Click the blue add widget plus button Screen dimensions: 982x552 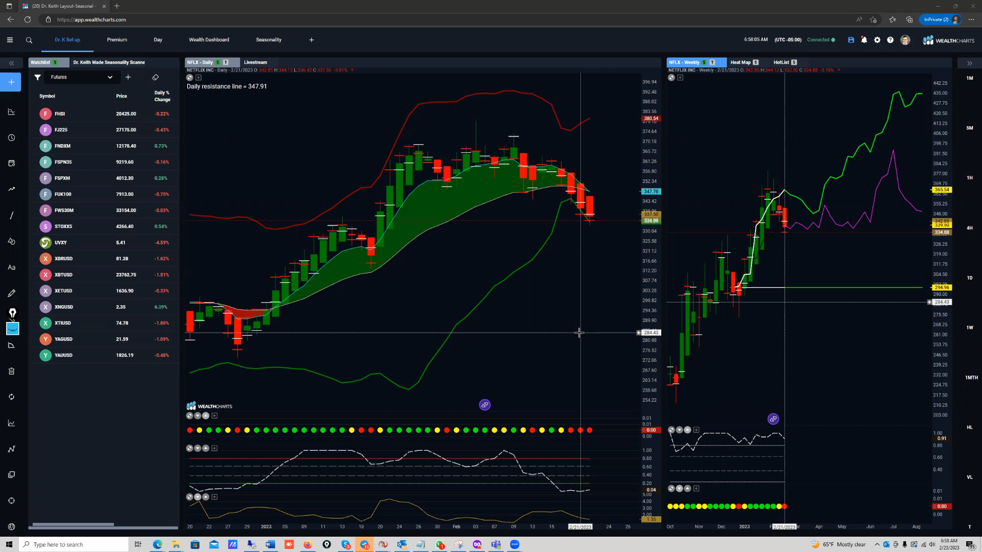point(11,82)
